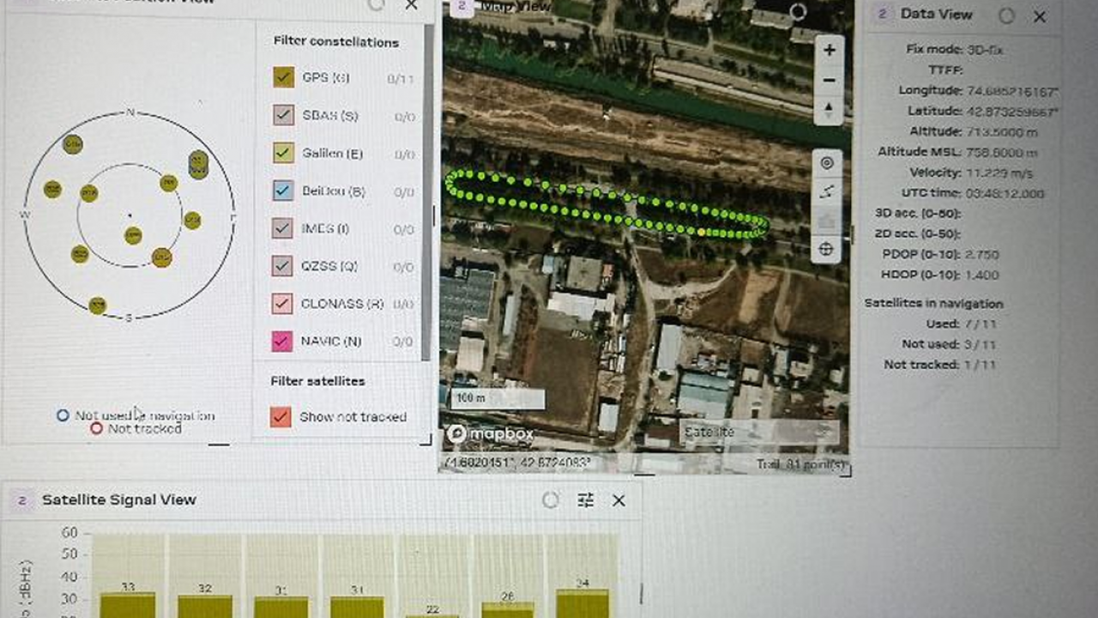Click the 'Not tracked' legend entry under sky plot

pos(137,428)
